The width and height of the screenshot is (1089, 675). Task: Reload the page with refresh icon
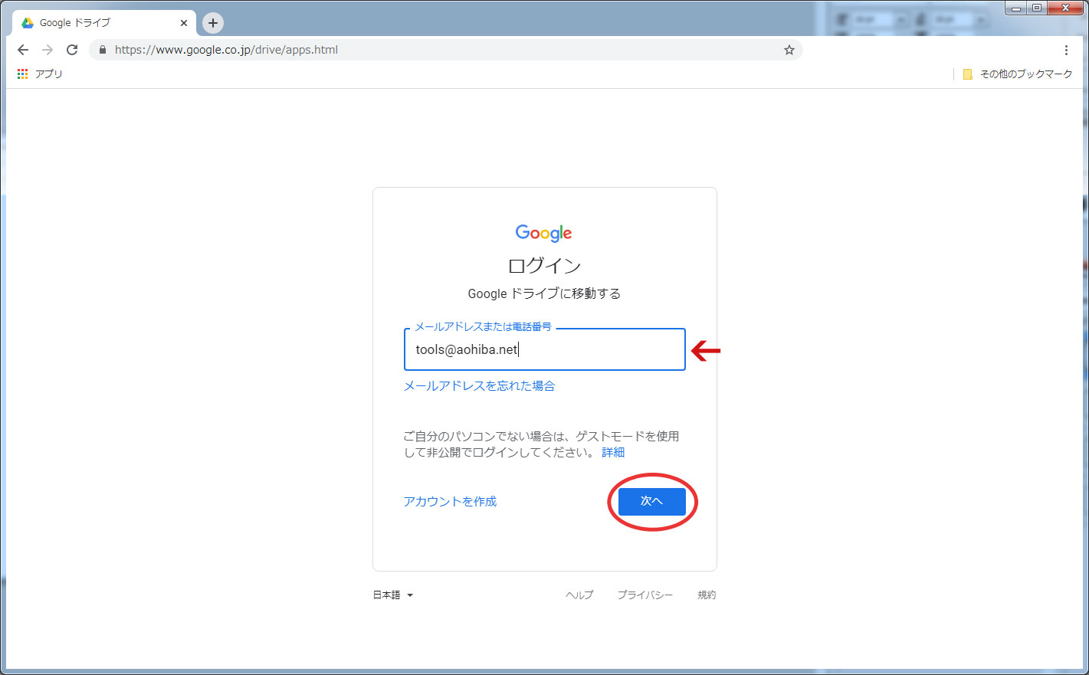72,50
